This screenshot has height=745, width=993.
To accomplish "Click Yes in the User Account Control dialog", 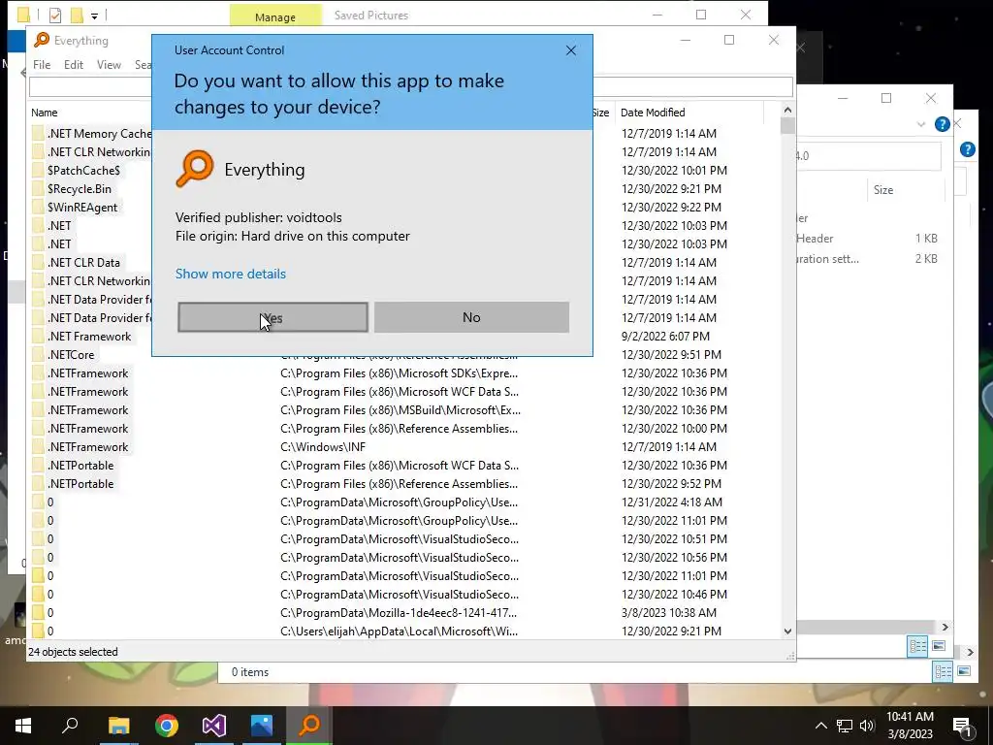I will (272, 317).
